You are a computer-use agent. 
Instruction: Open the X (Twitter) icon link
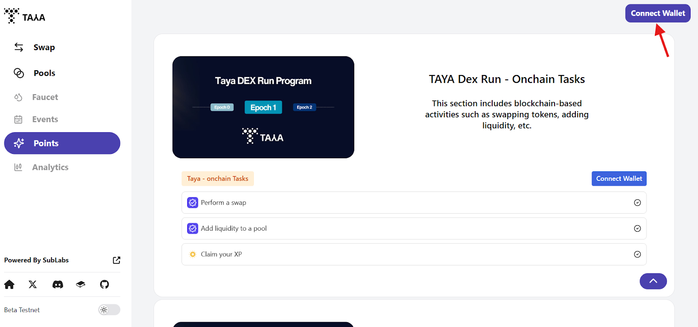tap(33, 285)
